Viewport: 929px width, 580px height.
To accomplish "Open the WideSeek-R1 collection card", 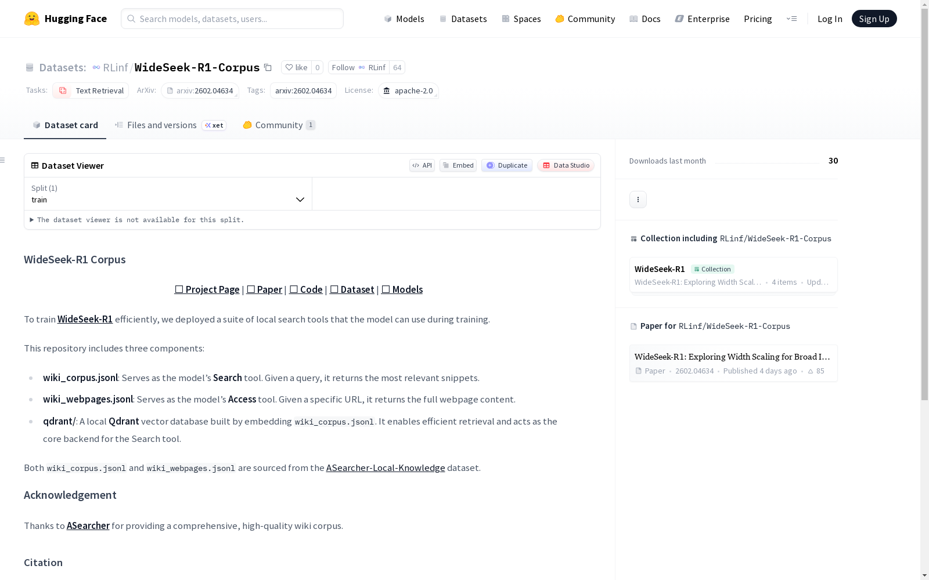I will (733, 275).
